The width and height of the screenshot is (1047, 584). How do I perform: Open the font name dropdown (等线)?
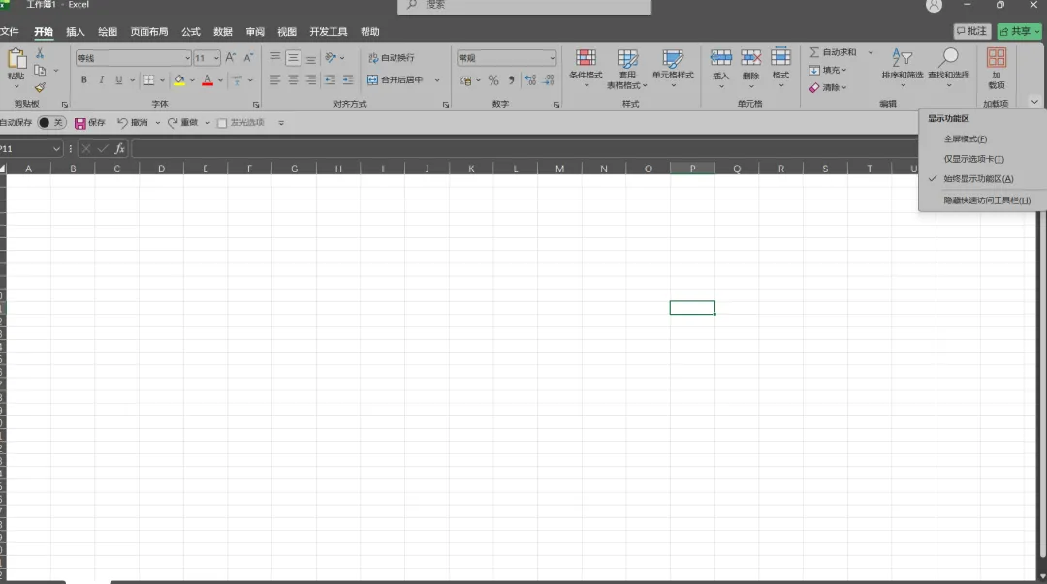[187, 58]
